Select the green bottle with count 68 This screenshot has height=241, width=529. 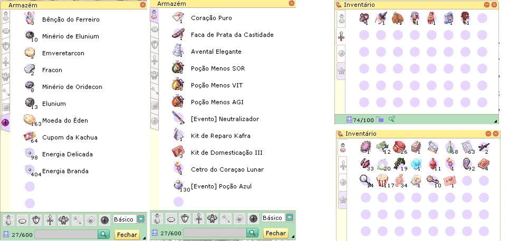(450, 147)
